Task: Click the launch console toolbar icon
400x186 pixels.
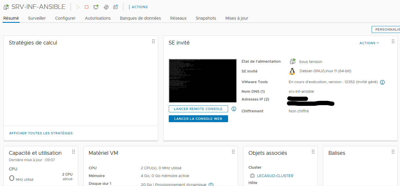Action: (x=96, y=7)
